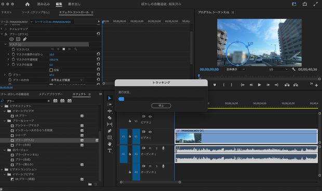Open program monitor wrench settings
This screenshot has height=191, width=322.
coord(293,69)
